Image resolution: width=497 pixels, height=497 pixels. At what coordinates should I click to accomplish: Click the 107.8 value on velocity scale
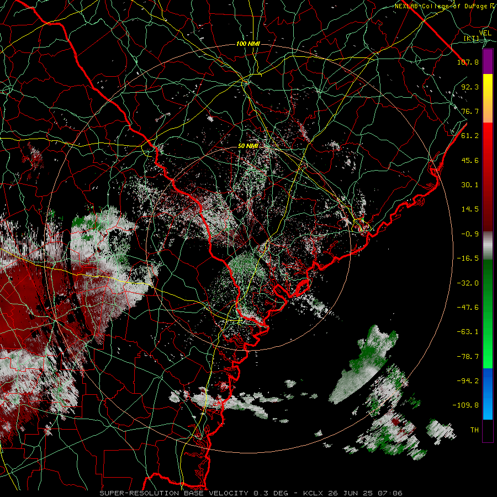click(468, 62)
